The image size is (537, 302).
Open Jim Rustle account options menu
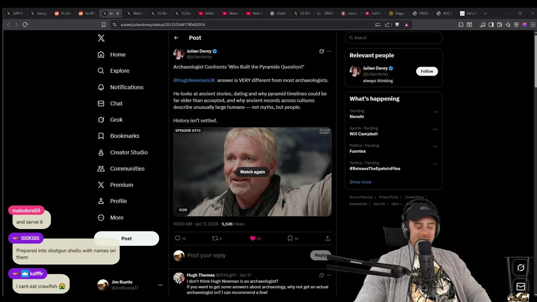[160, 285]
